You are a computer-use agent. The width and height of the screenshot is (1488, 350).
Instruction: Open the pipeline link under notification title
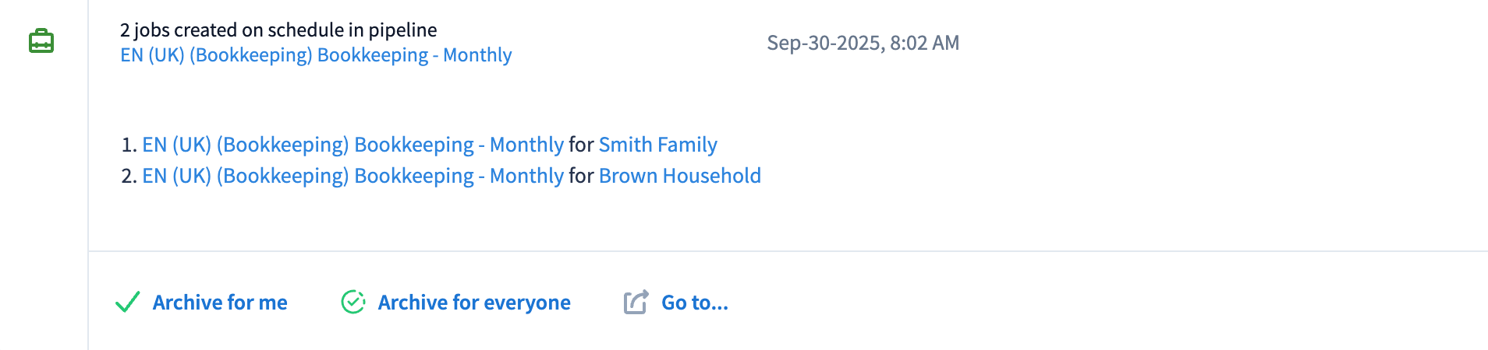click(x=316, y=55)
